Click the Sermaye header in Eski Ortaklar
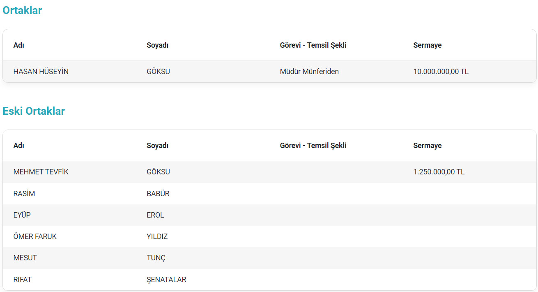The image size is (538, 292). coord(427,146)
